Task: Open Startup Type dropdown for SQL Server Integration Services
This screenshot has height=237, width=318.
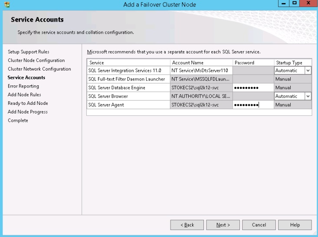Action: [308, 71]
